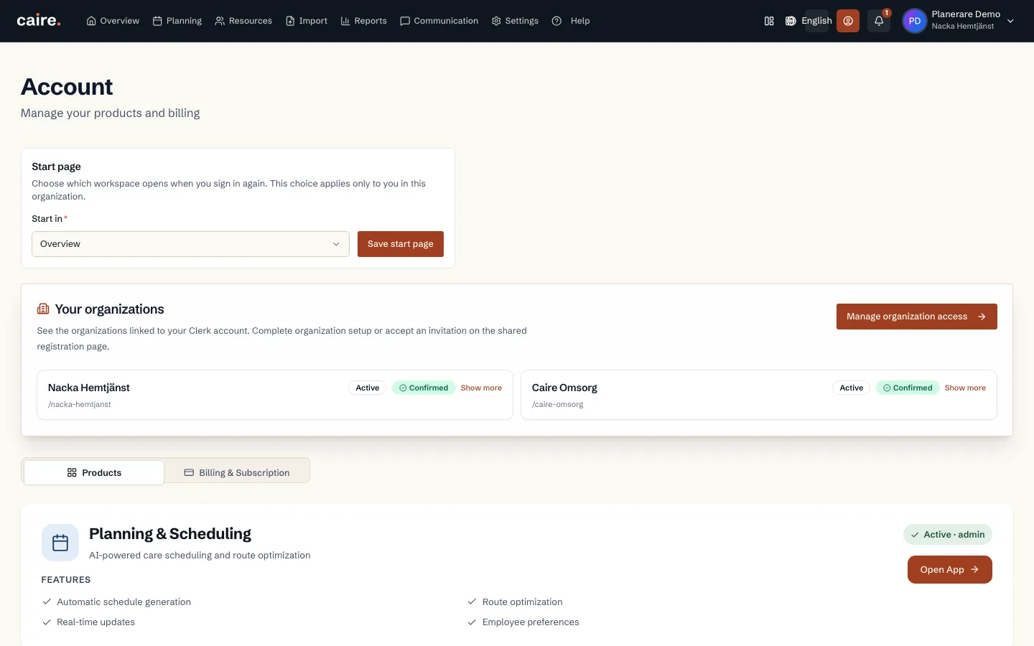1034x646 pixels.
Task: Click Show more on Caire Omsorg card
Action: (x=965, y=388)
